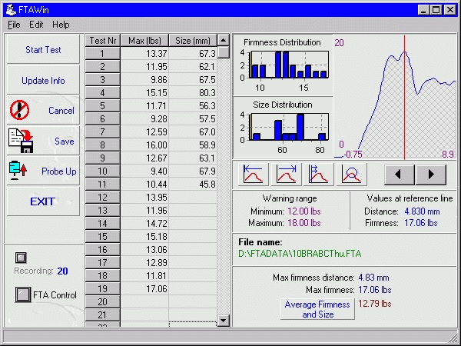Click the circled curve peak icon

click(349, 174)
